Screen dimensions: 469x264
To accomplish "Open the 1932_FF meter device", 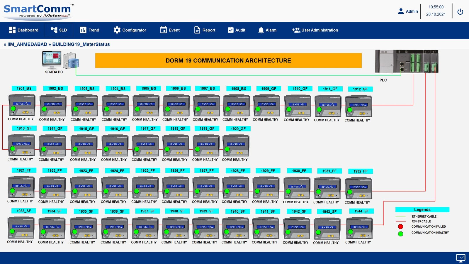I will (358, 188).
